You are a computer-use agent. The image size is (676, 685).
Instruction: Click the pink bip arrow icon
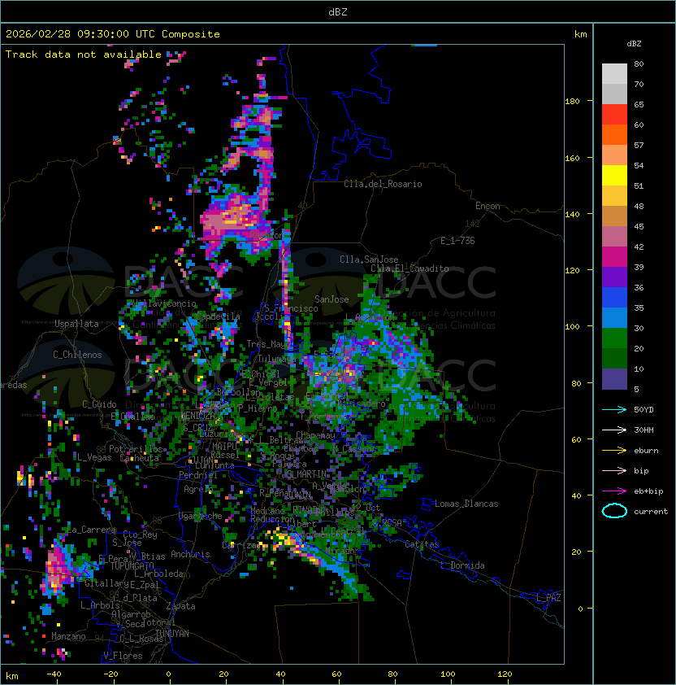[614, 470]
